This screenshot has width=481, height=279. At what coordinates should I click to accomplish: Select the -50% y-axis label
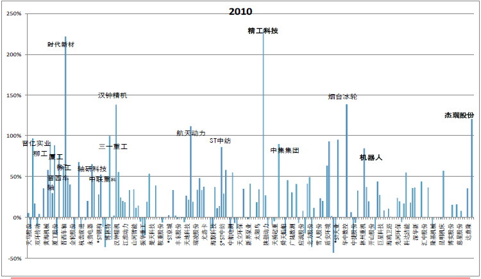14,258
